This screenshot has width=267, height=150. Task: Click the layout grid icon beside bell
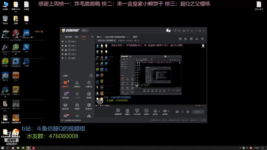191,39
